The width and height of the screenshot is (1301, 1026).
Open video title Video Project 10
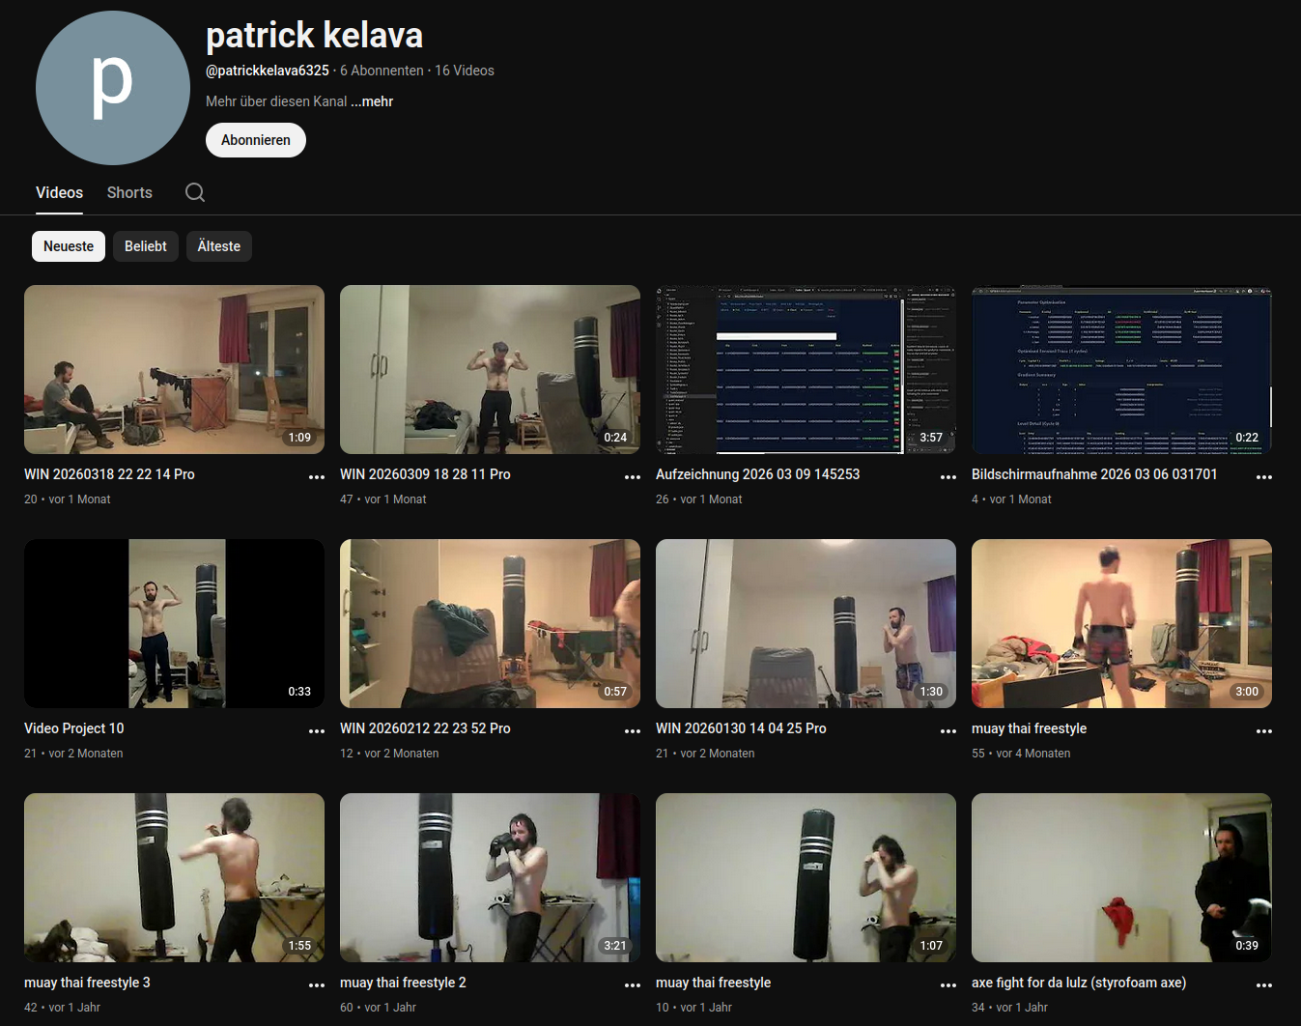[x=74, y=728]
